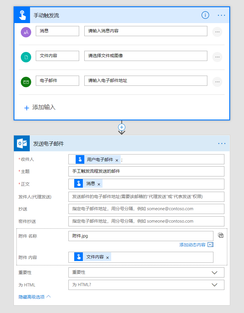Click the 附件名称 field containing 附件.jpg

click(x=141, y=236)
